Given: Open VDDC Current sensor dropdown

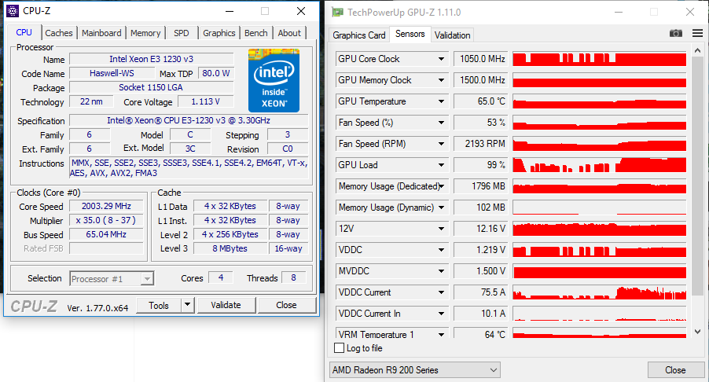Looking at the screenshot, I should [441, 292].
